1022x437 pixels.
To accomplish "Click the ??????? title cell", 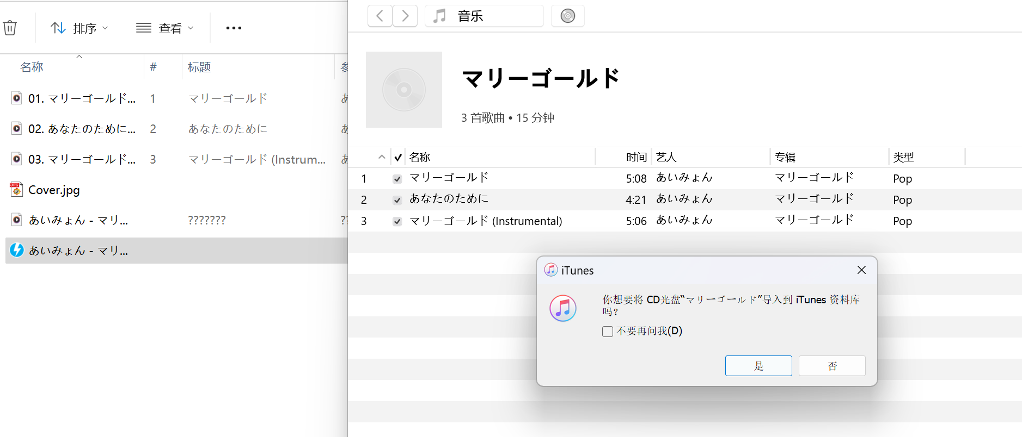I will click(x=207, y=220).
